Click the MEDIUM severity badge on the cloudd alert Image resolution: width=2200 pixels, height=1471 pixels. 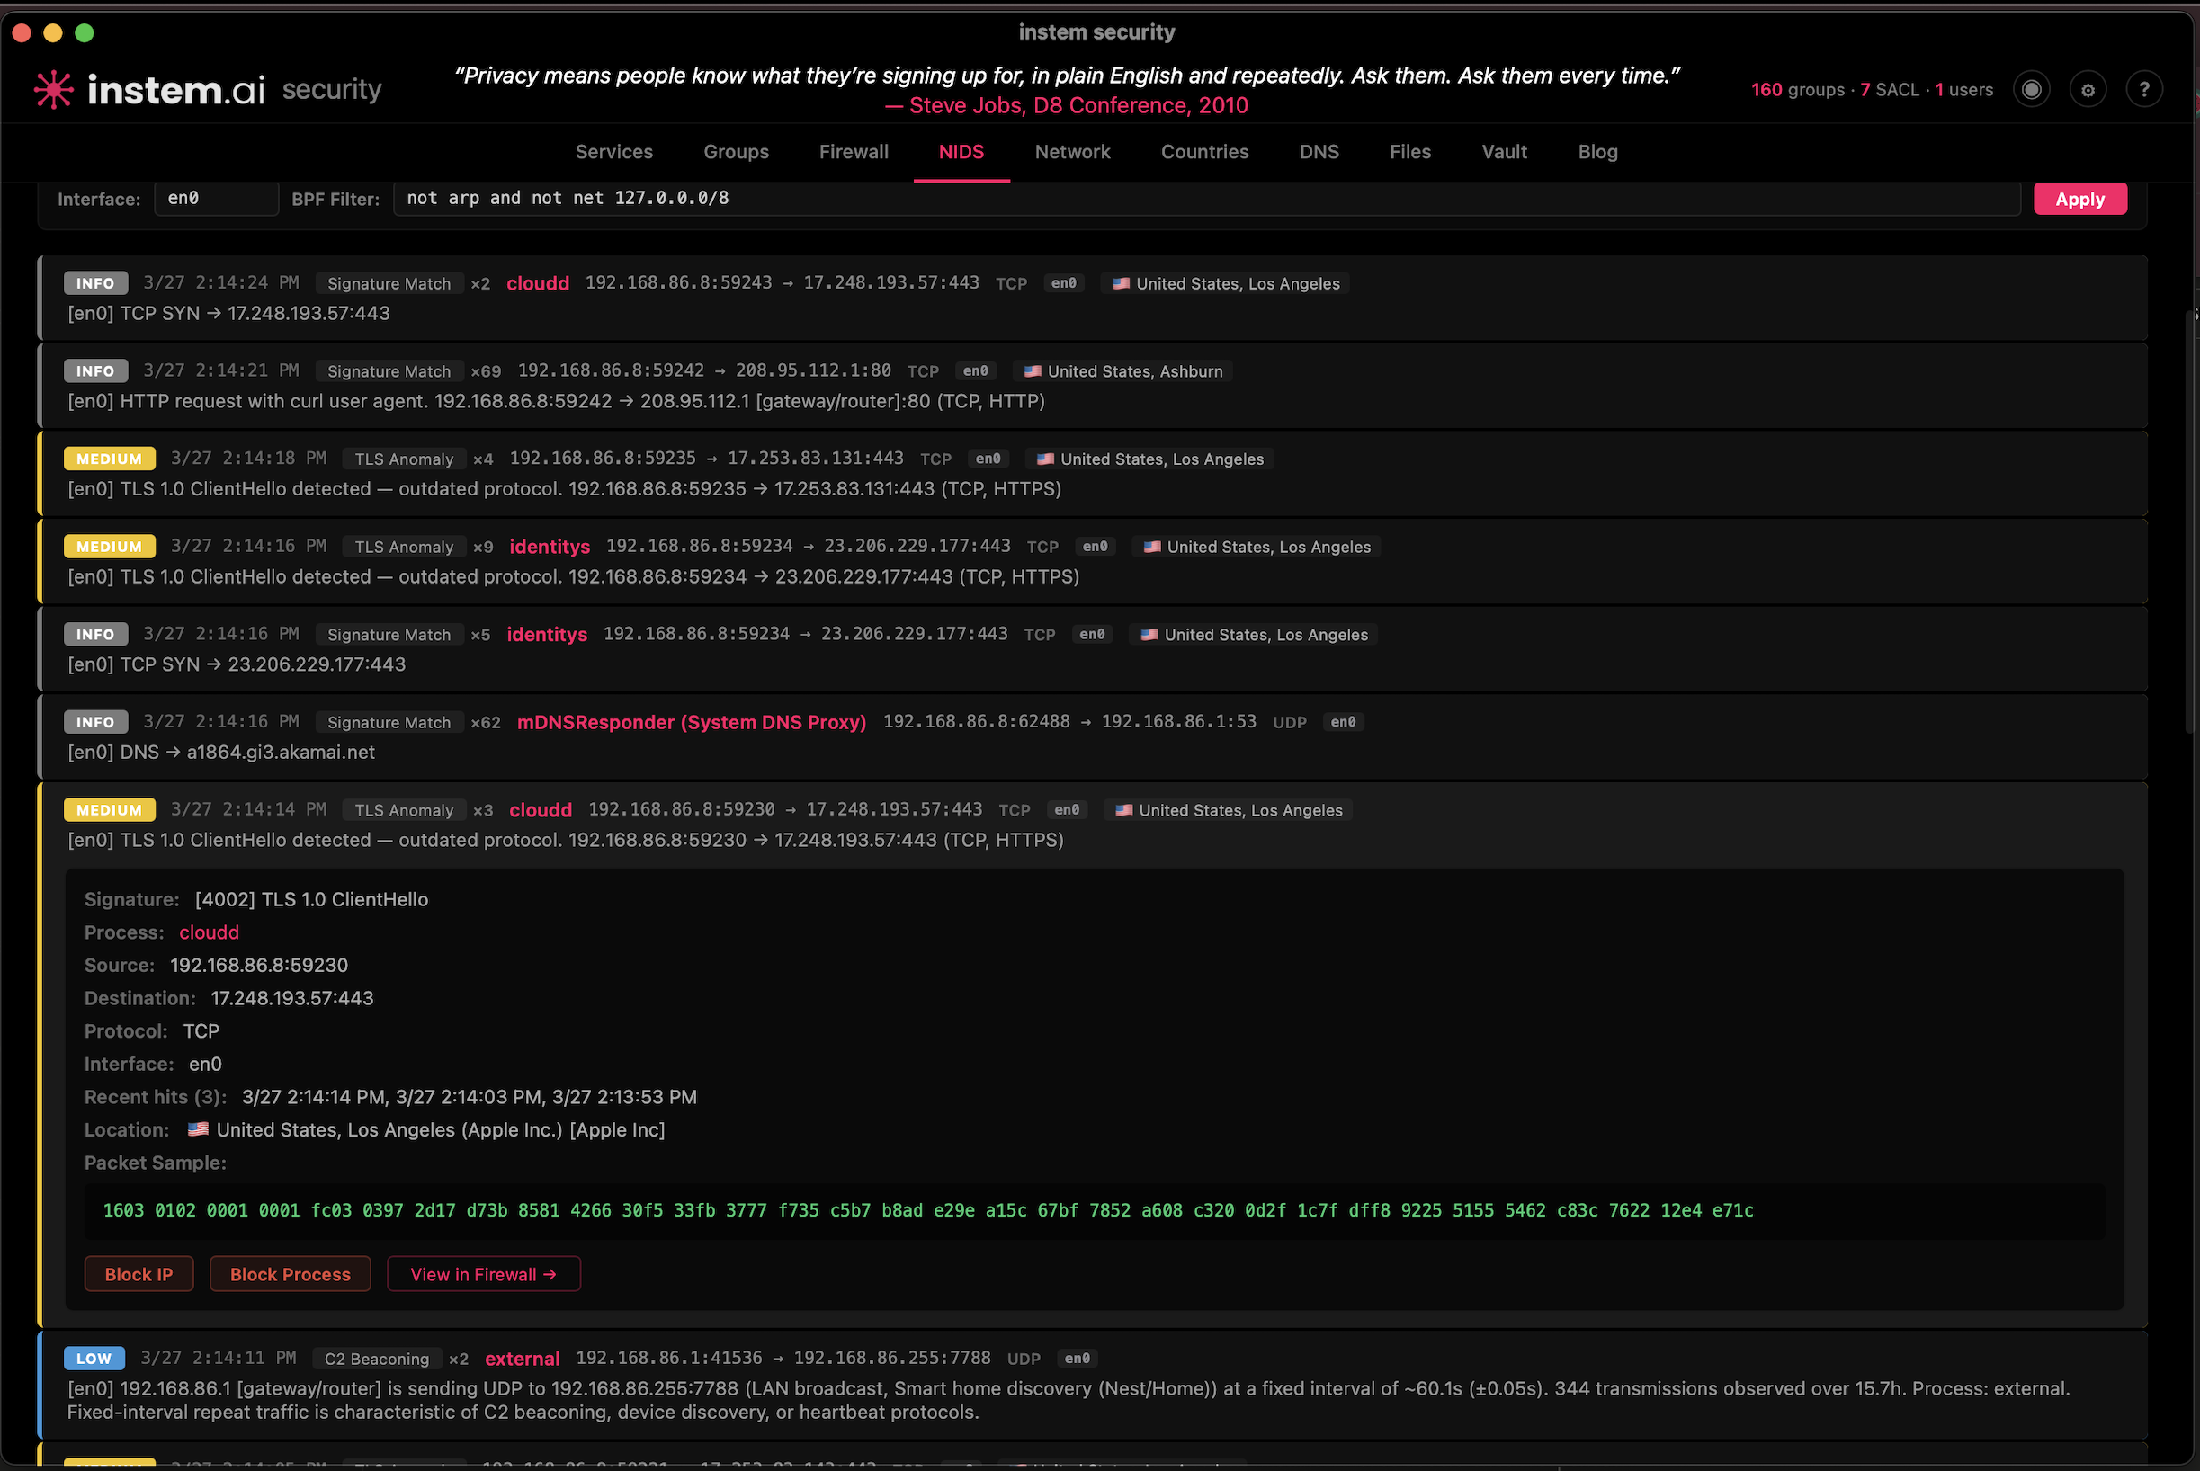[x=109, y=808]
